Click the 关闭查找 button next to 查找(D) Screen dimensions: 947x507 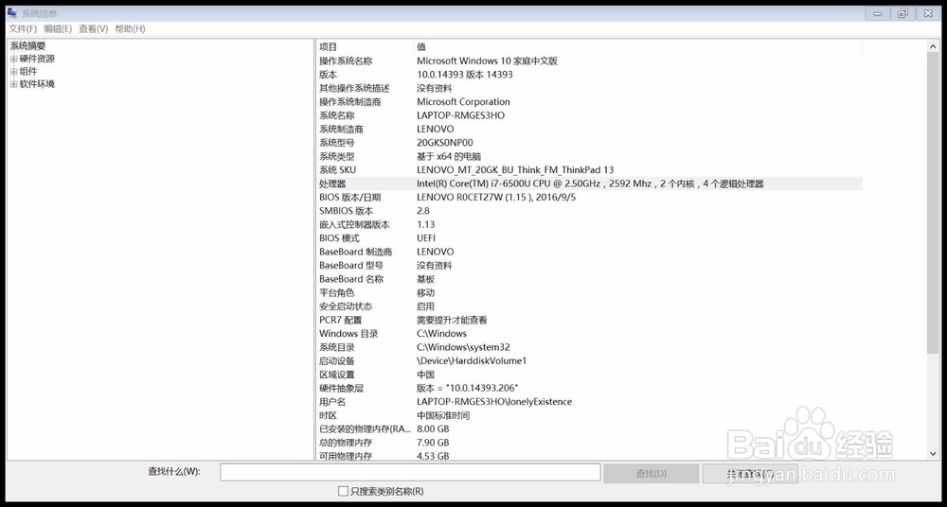750,473
